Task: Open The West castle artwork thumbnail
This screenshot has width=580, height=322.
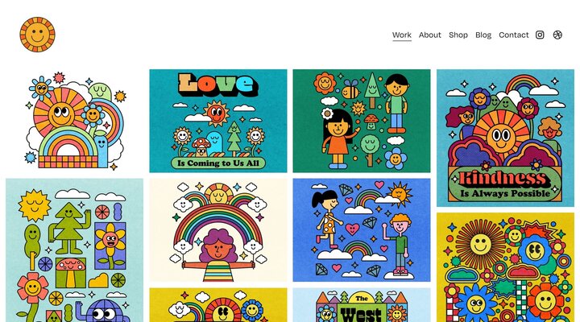Action: coord(362,305)
